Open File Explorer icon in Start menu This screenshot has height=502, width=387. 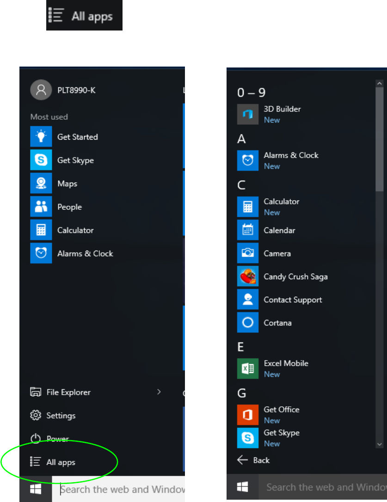click(36, 392)
